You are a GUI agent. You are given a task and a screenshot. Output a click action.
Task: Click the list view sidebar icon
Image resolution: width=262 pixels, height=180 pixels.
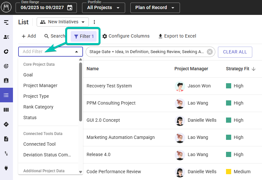point(6,95)
